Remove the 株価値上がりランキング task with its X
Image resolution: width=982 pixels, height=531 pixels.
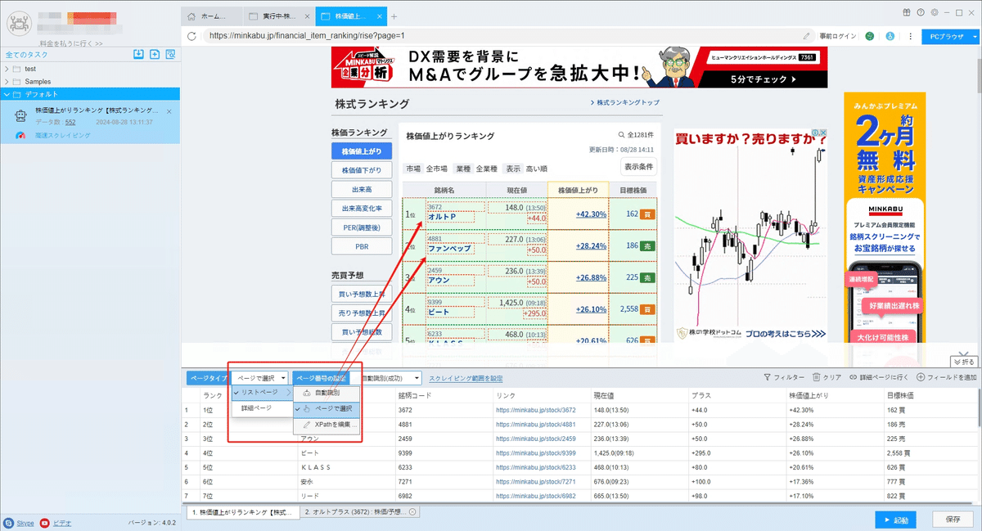[x=169, y=111]
